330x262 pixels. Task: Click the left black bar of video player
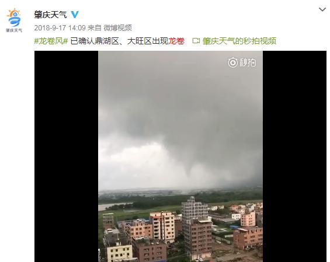[67, 156]
